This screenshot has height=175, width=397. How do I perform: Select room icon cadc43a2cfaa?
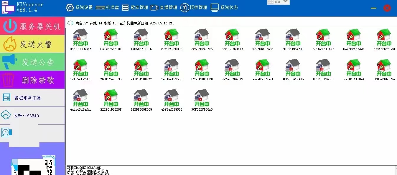(x=80, y=98)
